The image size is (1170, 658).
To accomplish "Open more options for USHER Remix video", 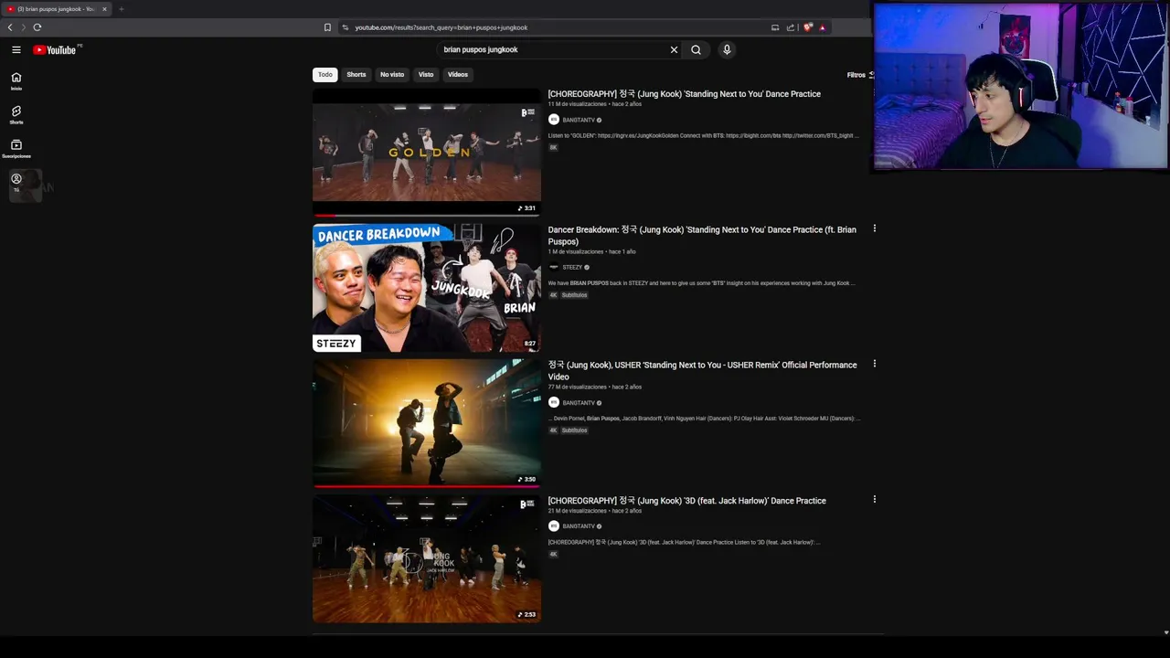I will click(x=875, y=364).
